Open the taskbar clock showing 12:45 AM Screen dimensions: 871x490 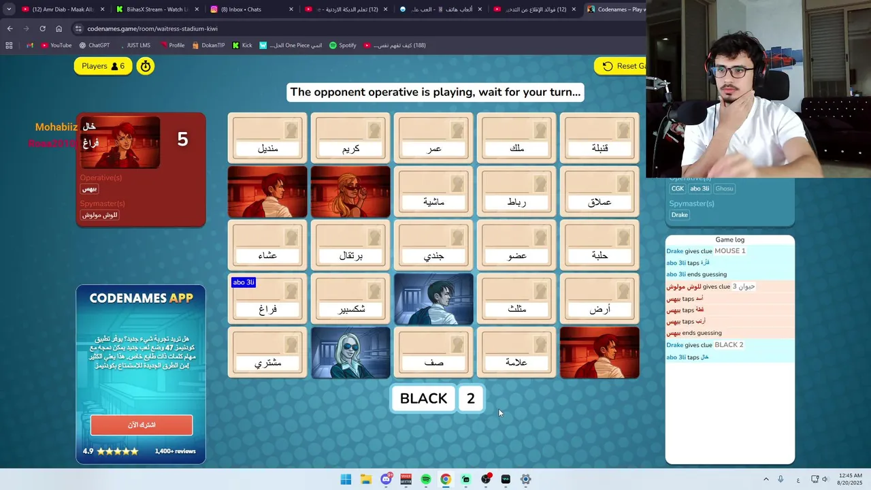(851, 479)
